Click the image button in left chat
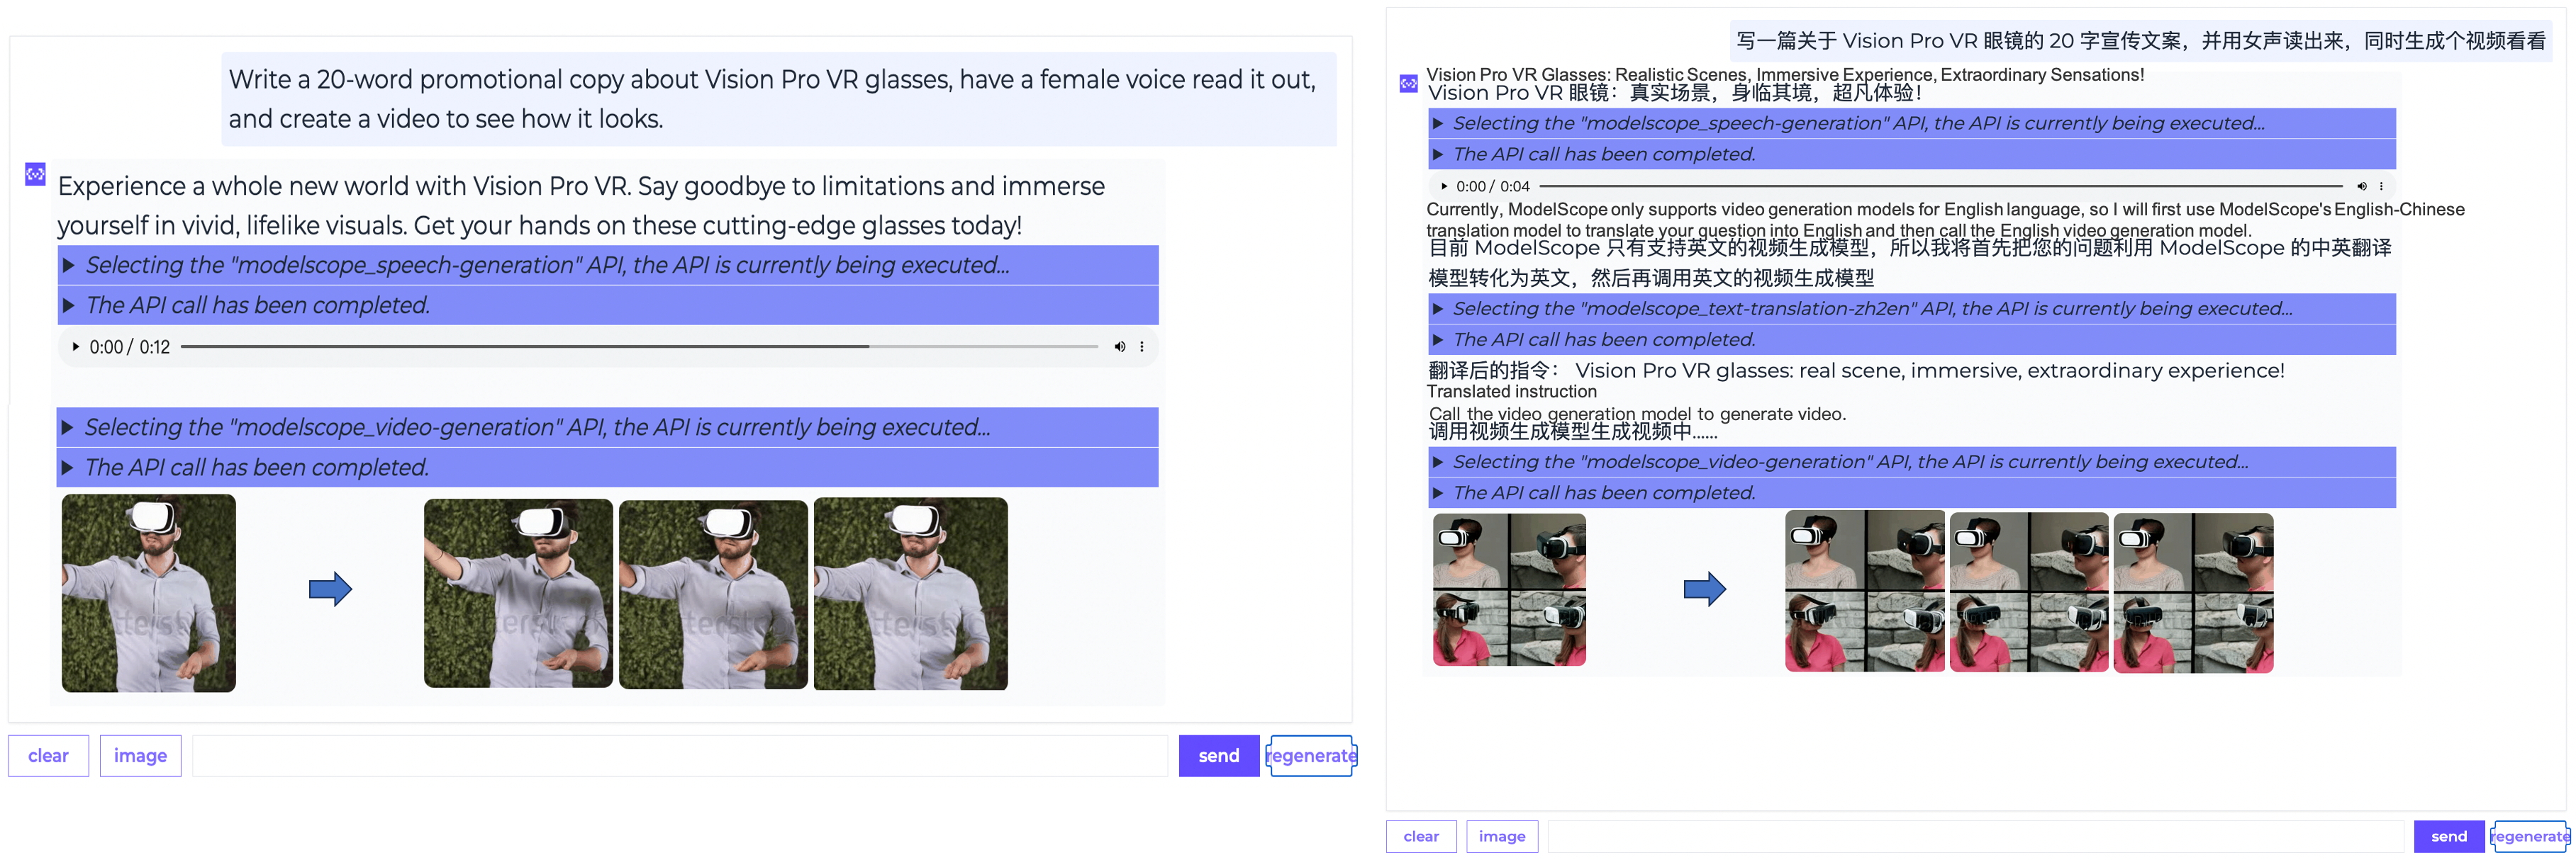Screen dimensions: 2576x860 tap(140, 755)
